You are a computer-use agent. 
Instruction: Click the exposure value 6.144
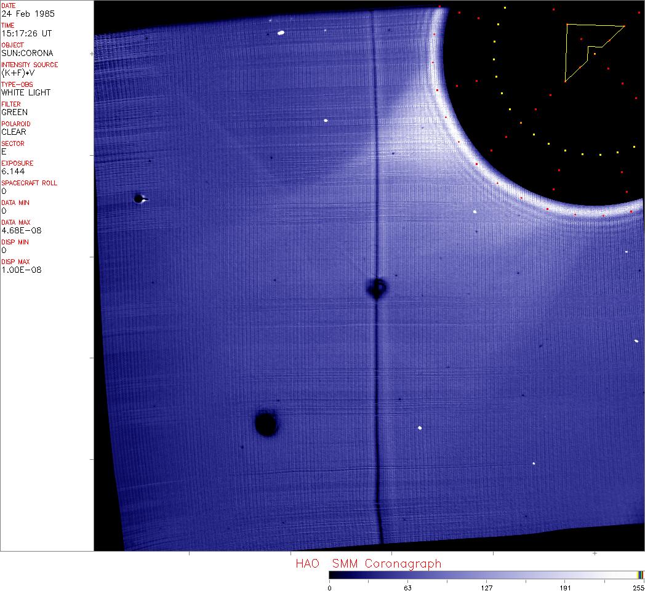(13, 171)
